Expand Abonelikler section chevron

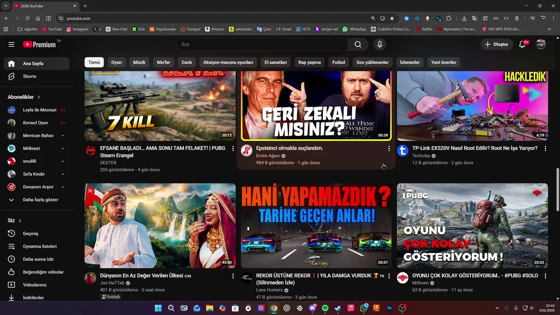tap(38, 97)
